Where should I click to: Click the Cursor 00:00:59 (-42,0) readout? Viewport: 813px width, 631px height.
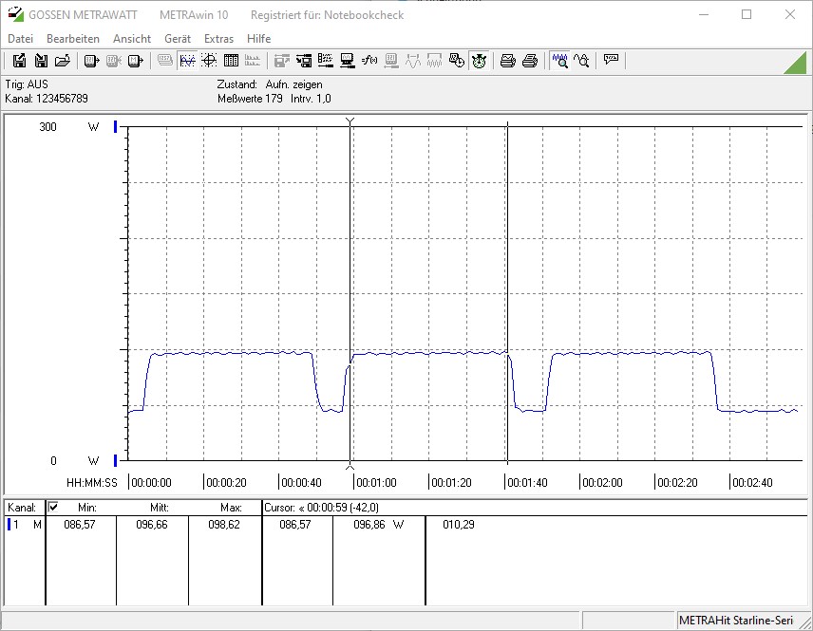coord(321,508)
